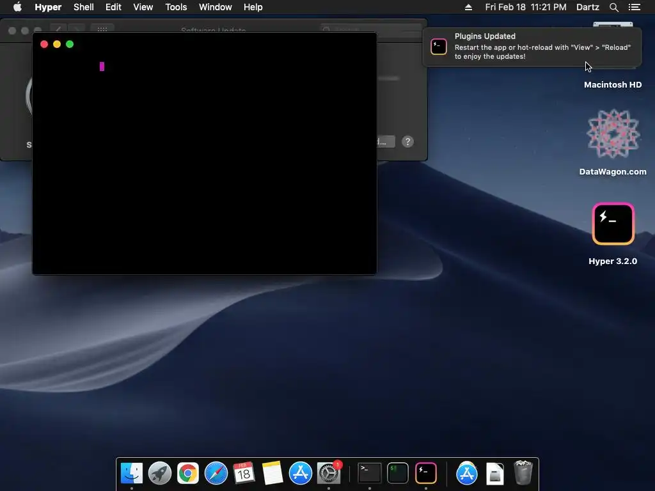This screenshot has width=655, height=491.
Task: Open the Tools menu
Action: [176, 7]
